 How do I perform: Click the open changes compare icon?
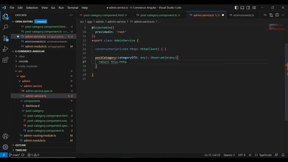coord(271,15)
